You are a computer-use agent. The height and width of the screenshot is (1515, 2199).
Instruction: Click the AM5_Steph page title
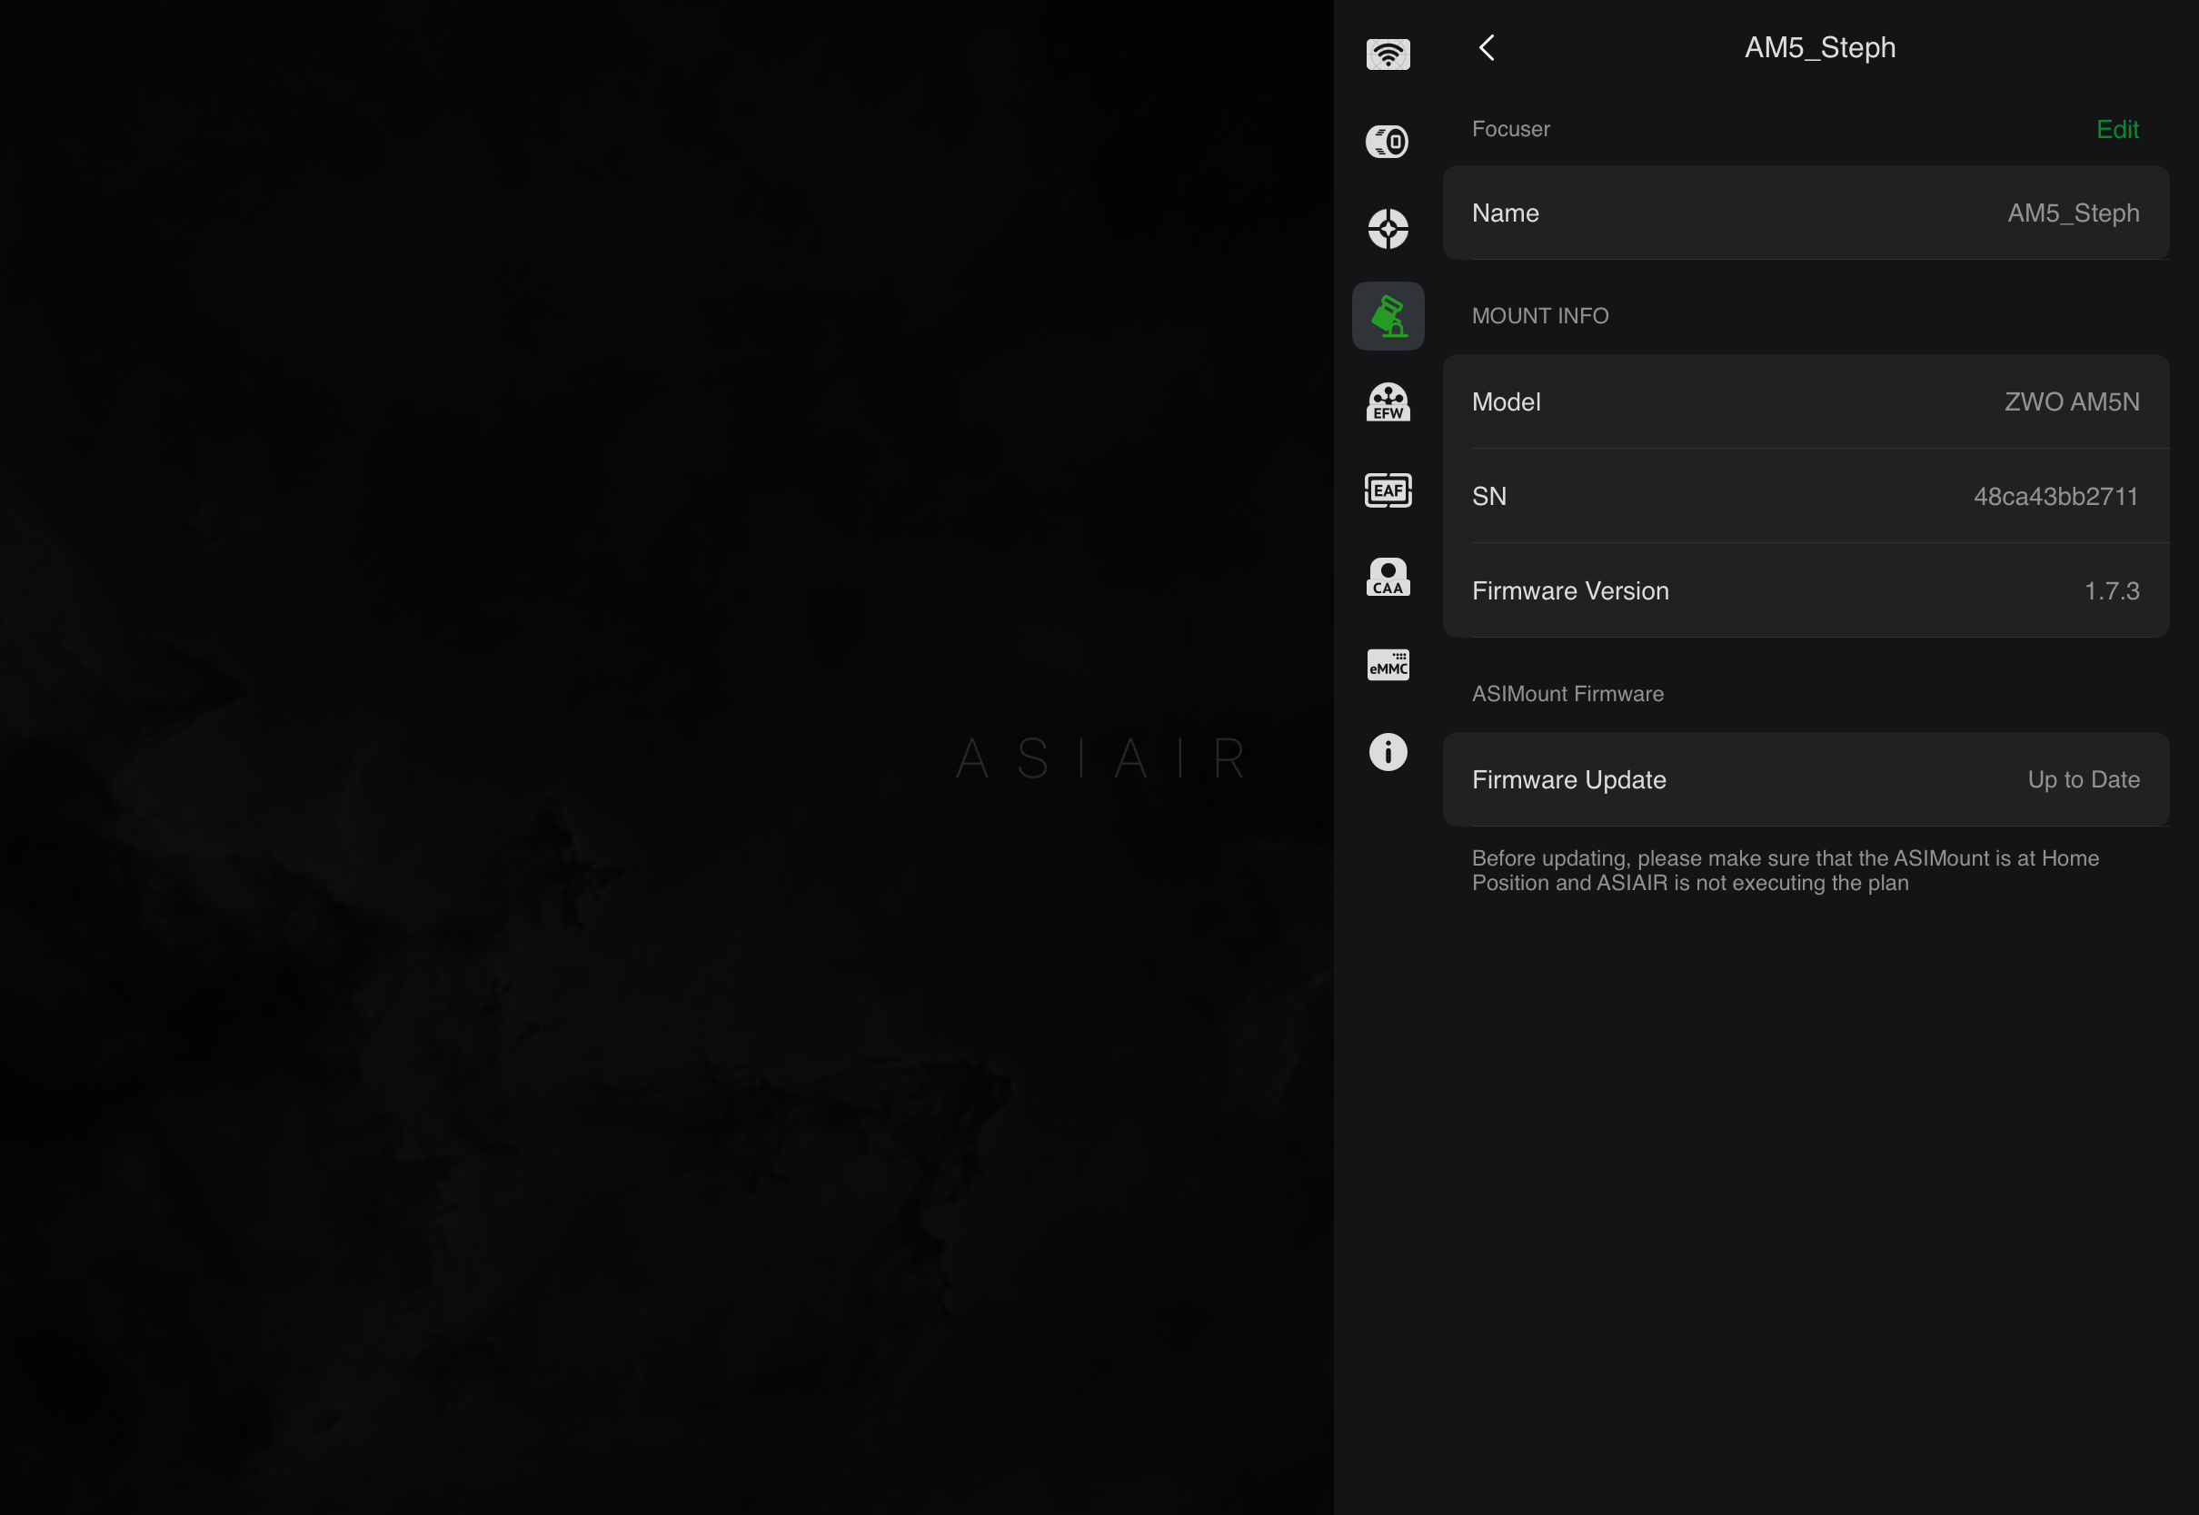pos(1819,47)
